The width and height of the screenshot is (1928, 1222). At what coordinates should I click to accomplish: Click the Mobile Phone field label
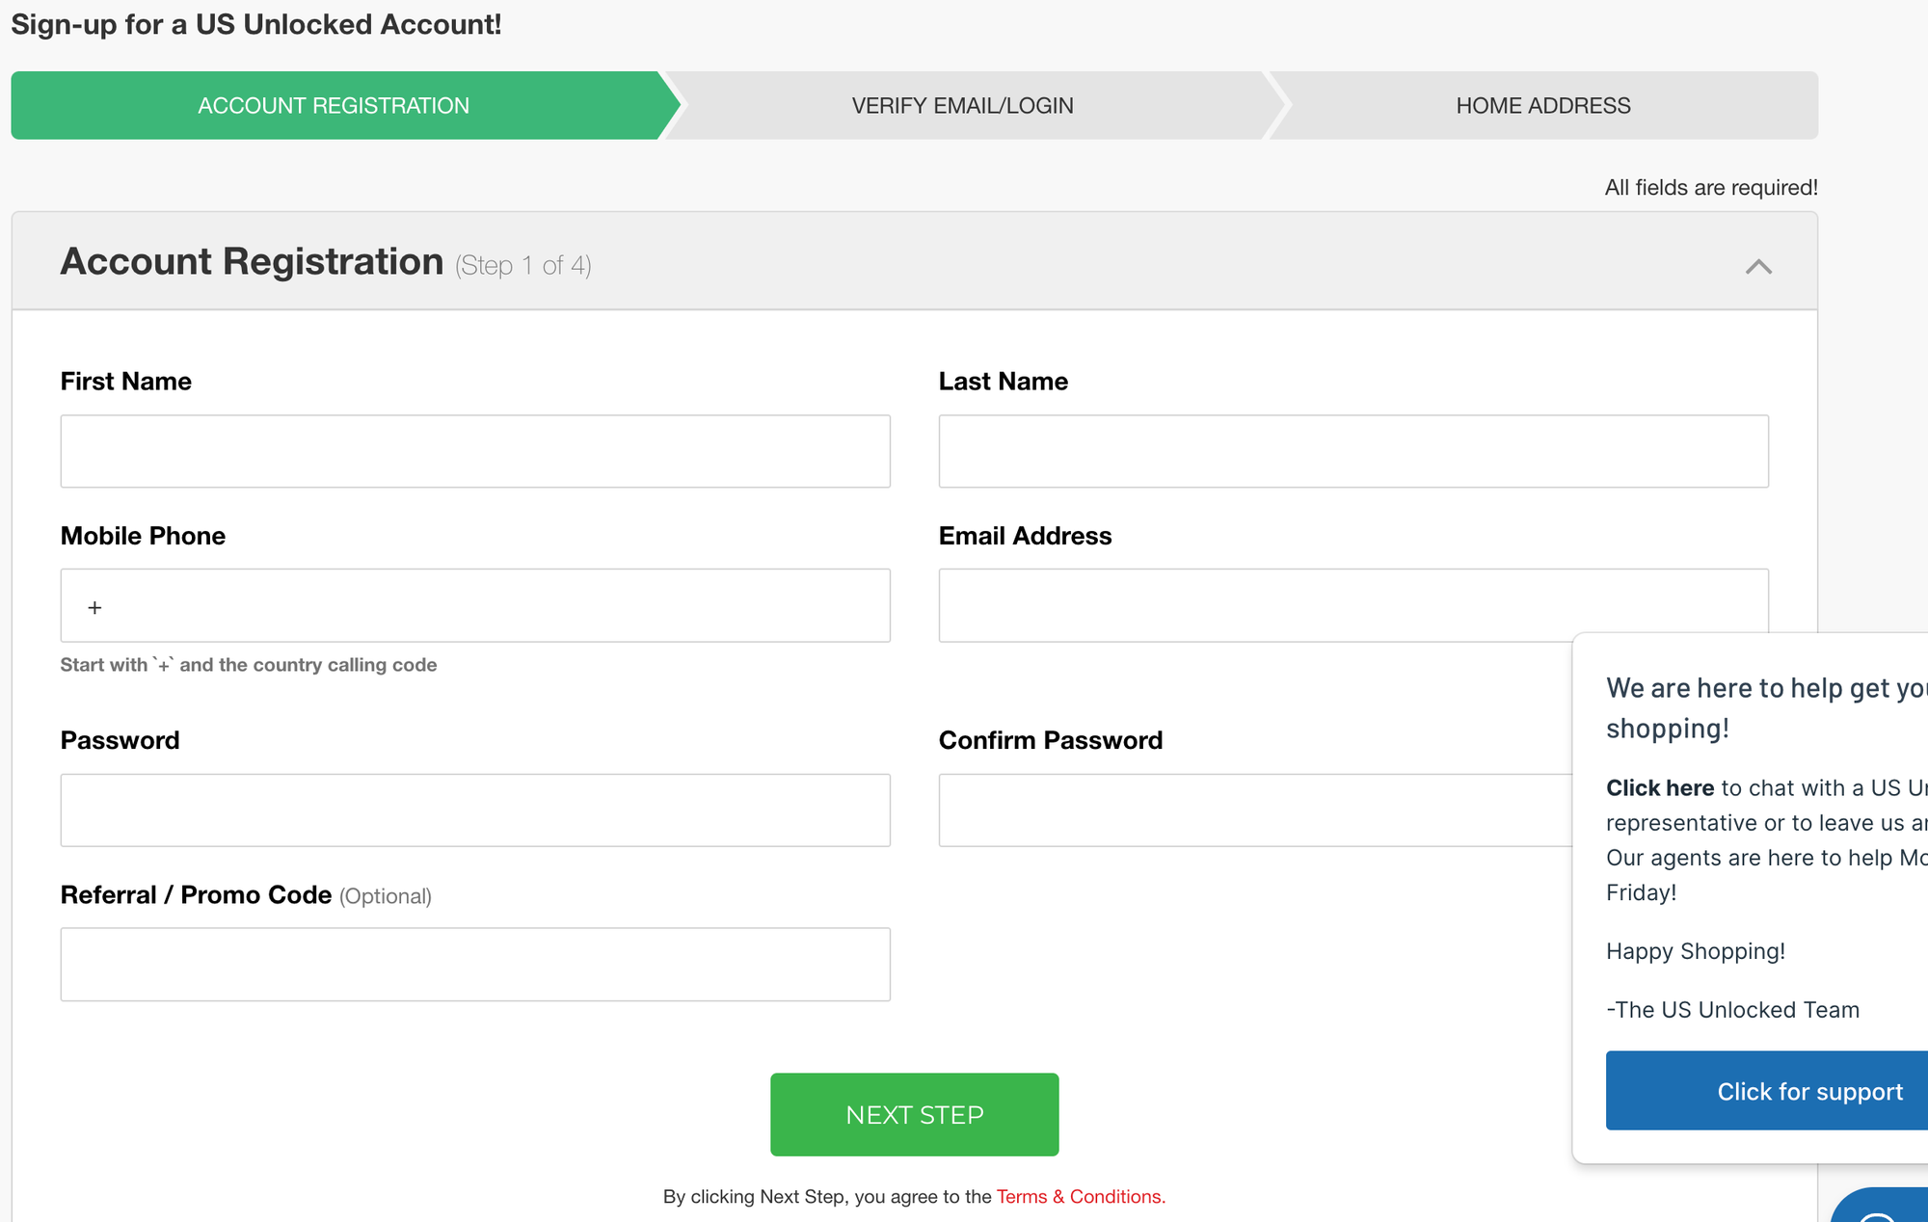tap(143, 536)
